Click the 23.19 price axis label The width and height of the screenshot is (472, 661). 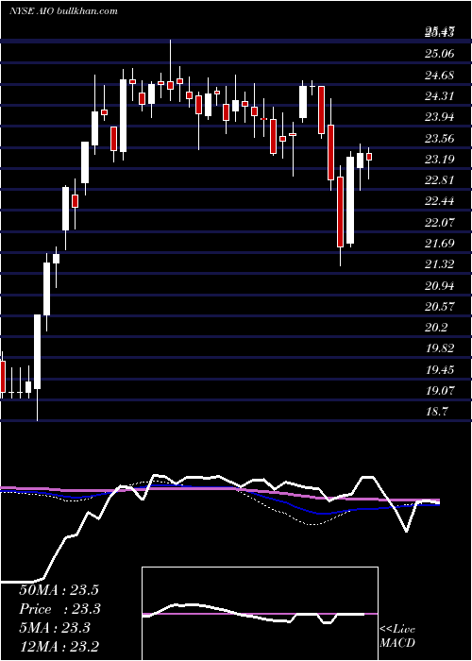coord(440,160)
